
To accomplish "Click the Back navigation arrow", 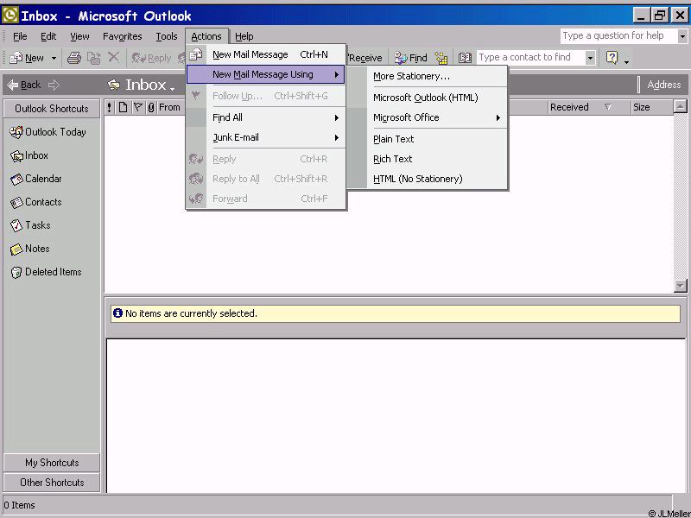I will click(24, 85).
